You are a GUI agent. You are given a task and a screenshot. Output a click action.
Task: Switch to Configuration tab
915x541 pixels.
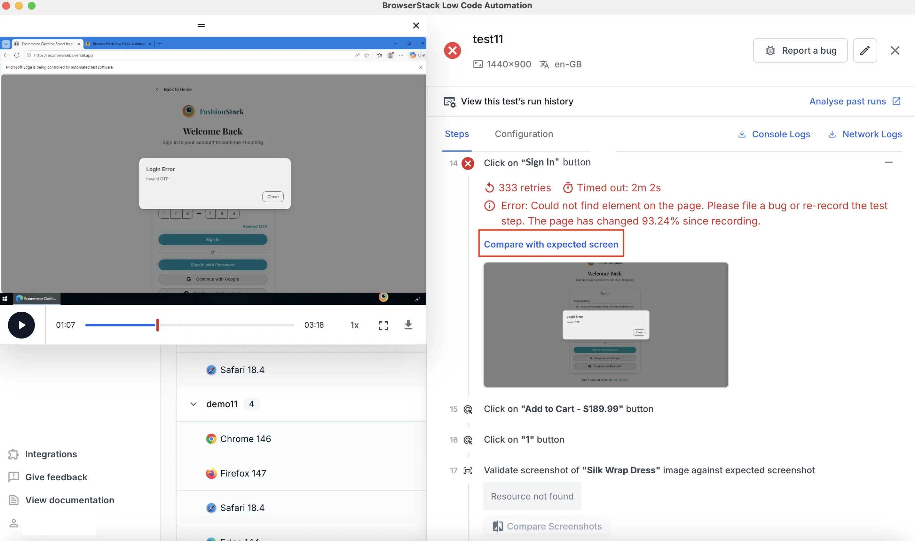click(524, 134)
